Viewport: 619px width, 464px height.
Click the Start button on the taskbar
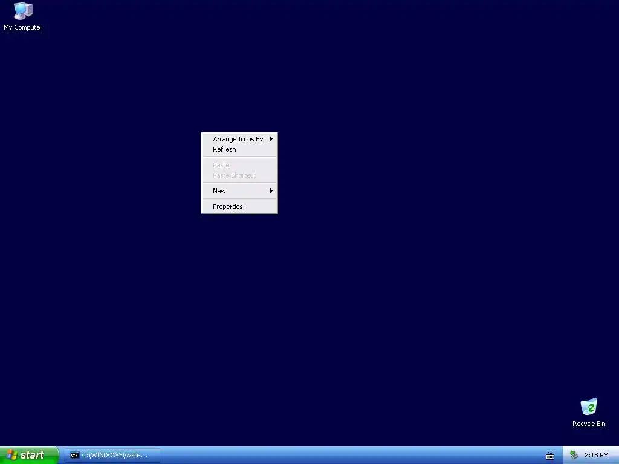point(29,455)
